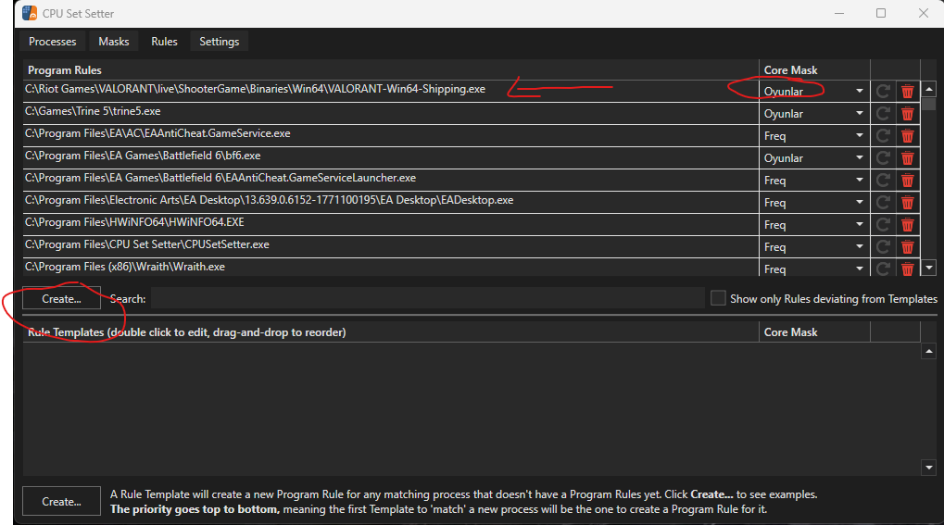This screenshot has height=525, width=944.
Task: Delete the EAAntiCheat.GameService.exe rule
Action: (907, 136)
